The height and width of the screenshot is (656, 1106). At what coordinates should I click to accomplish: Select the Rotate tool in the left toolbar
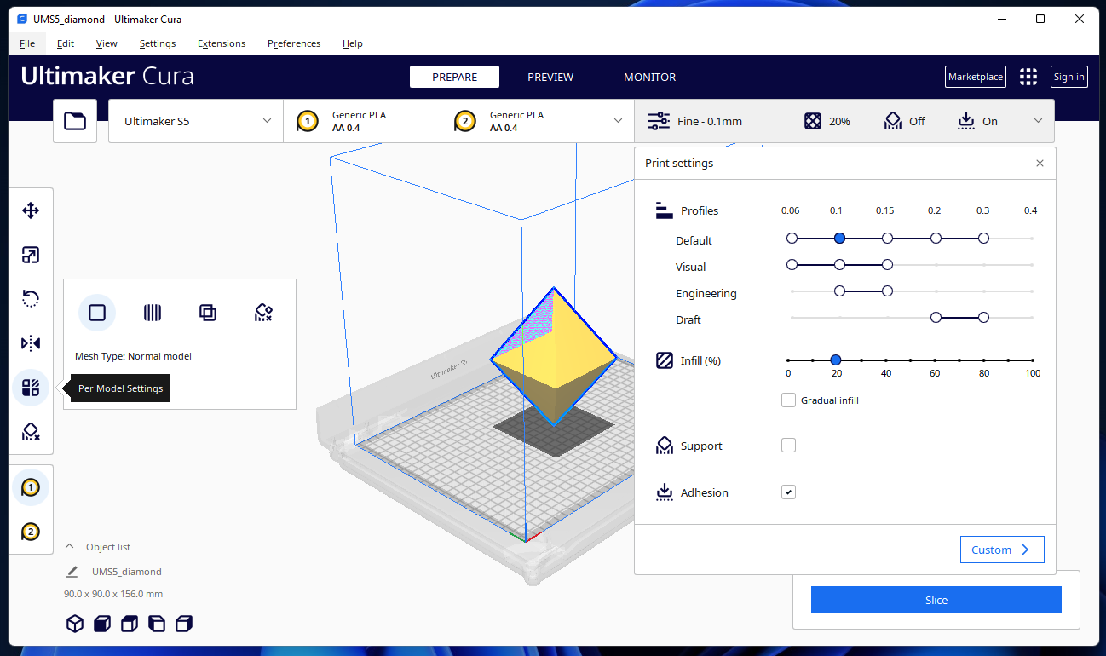click(31, 299)
